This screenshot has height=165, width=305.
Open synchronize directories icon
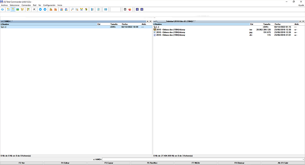tap(82, 9)
